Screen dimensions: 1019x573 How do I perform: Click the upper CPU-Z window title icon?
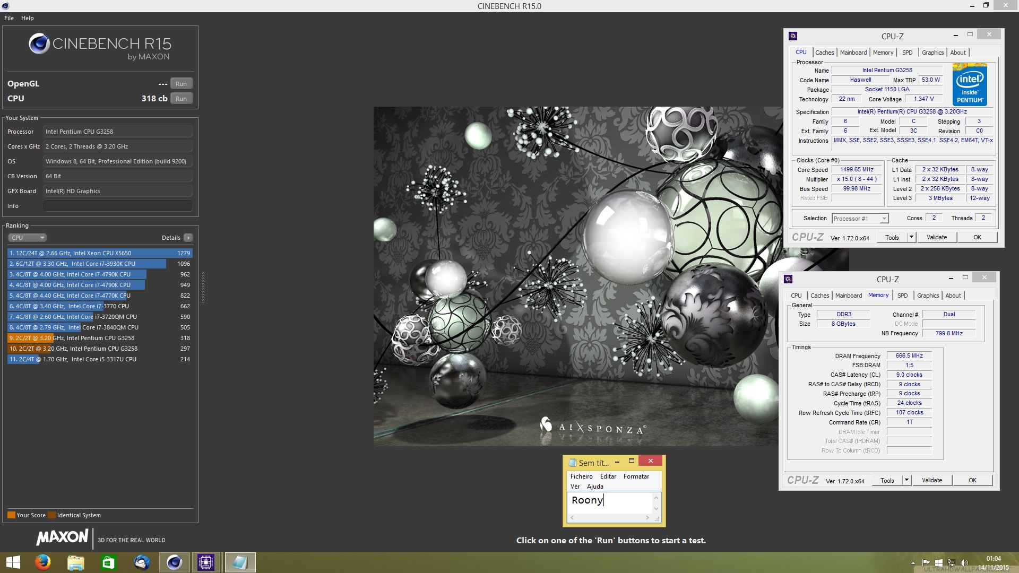pos(793,36)
